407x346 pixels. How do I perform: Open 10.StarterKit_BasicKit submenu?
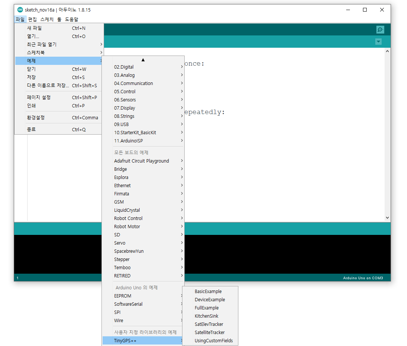click(143, 133)
